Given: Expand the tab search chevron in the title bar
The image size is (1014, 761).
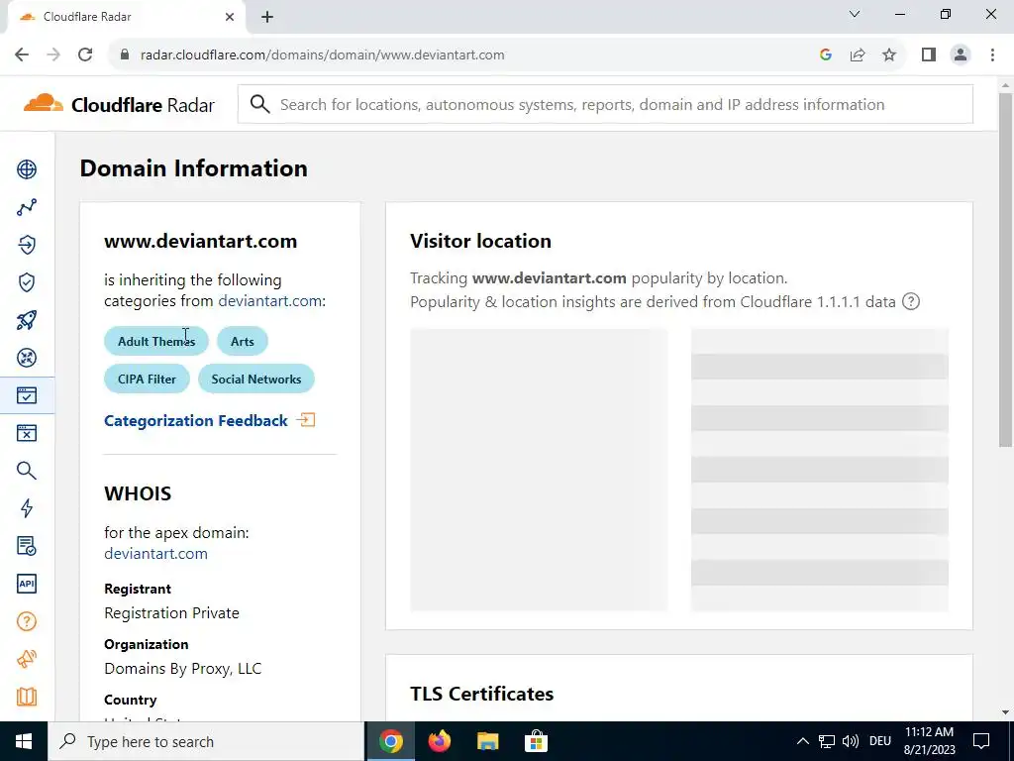Looking at the screenshot, I should click(x=855, y=14).
